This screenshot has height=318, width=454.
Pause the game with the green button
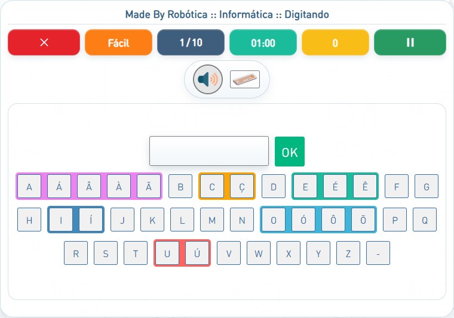[x=410, y=42]
